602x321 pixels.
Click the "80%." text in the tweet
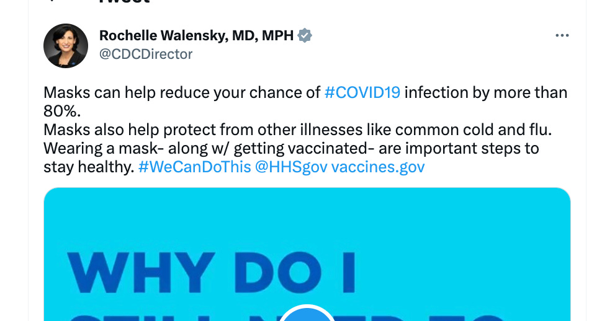[63, 112]
